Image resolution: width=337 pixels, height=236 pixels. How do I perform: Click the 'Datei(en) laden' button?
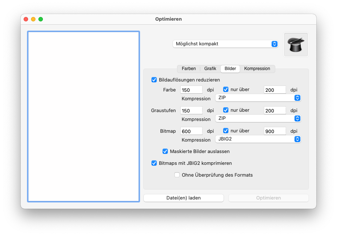pyautogui.click(x=184, y=198)
